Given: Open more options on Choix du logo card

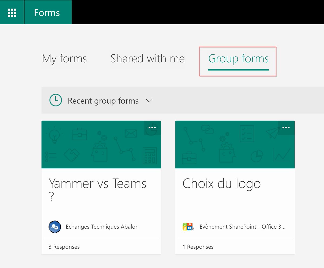Looking at the screenshot, I should [x=286, y=127].
